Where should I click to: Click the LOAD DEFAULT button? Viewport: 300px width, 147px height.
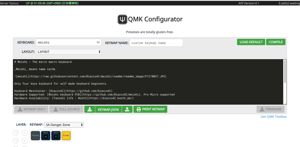251,42
